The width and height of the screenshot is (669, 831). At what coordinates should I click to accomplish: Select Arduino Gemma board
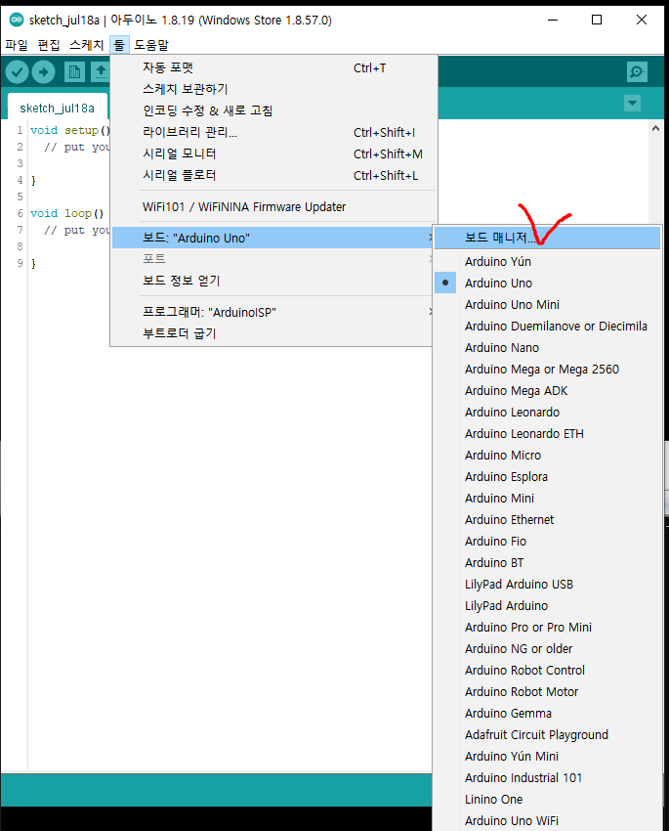pyautogui.click(x=547, y=713)
